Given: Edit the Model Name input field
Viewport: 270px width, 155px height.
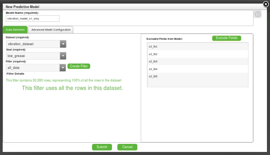Looking at the screenshot, I should click(33, 18).
